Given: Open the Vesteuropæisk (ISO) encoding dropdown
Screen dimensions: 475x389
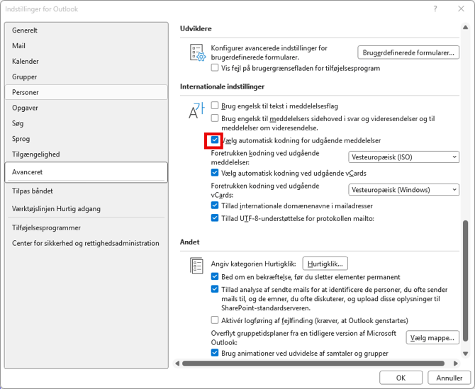Looking at the screenshot, I should 404,157.
